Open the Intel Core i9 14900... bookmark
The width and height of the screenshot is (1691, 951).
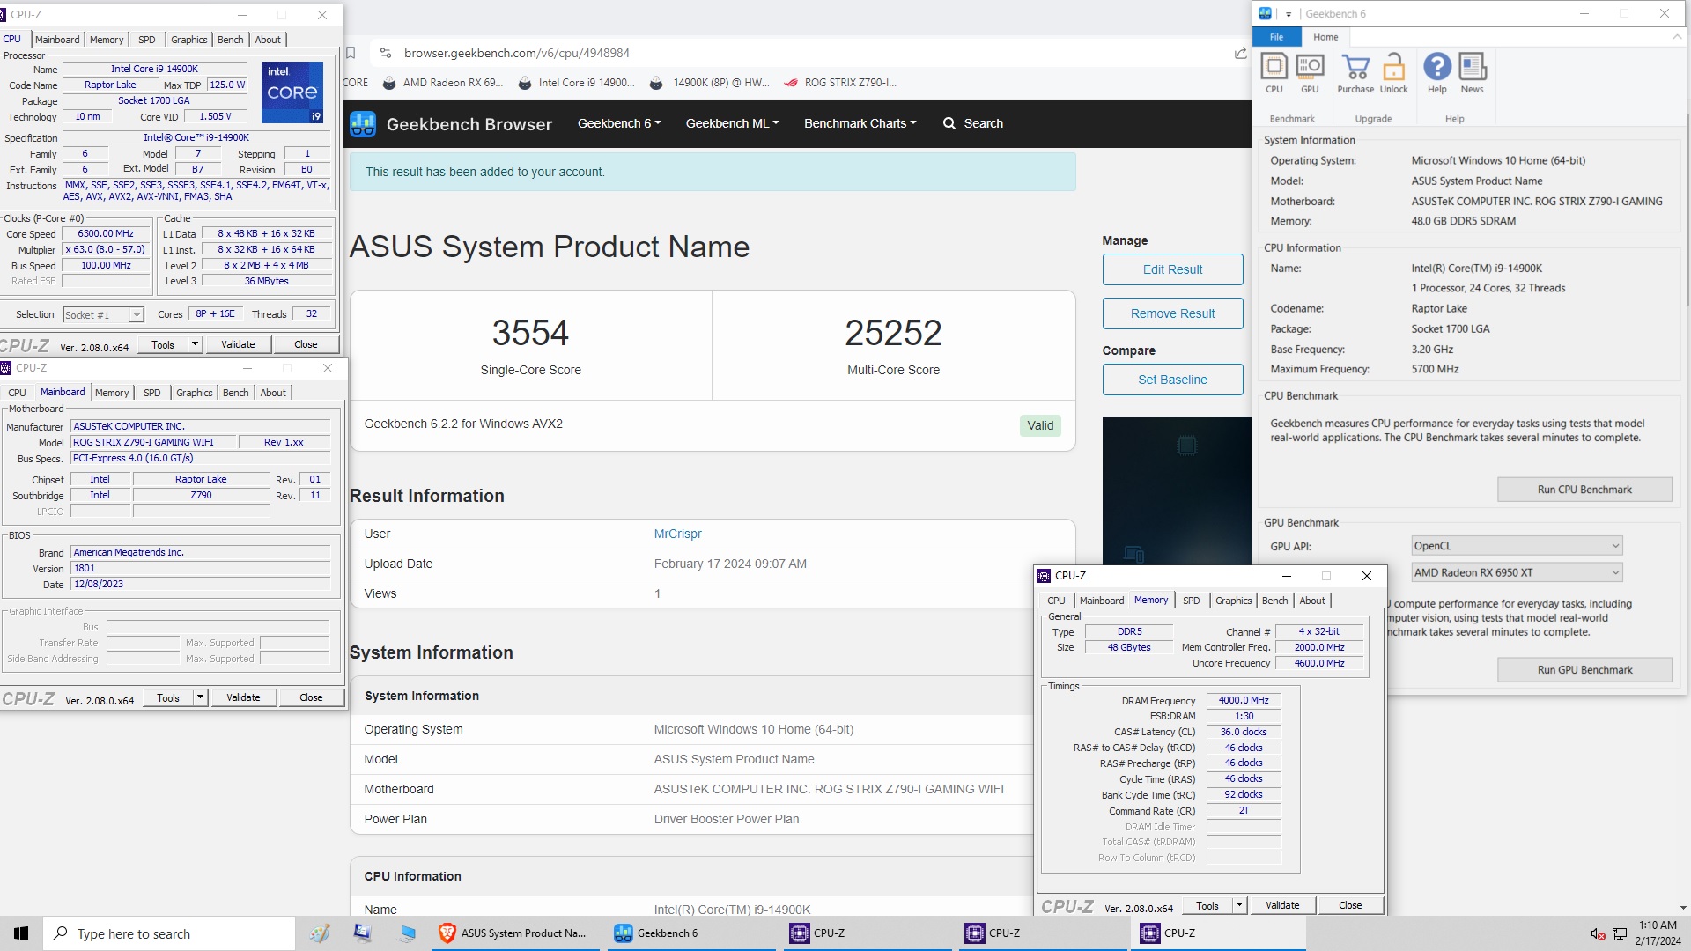tap(576, 83)
